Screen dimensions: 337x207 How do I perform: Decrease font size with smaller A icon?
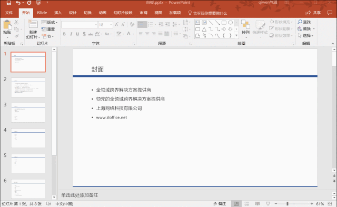(x=123, y=25)
